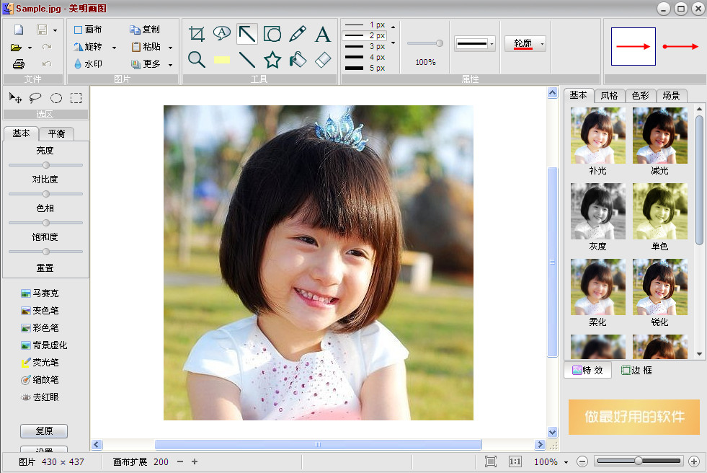The height and width of the screenshot is (473, 707).
Task: Expand the 旋转 rotate dropdown arrow
Action: (x=114, y=48)
